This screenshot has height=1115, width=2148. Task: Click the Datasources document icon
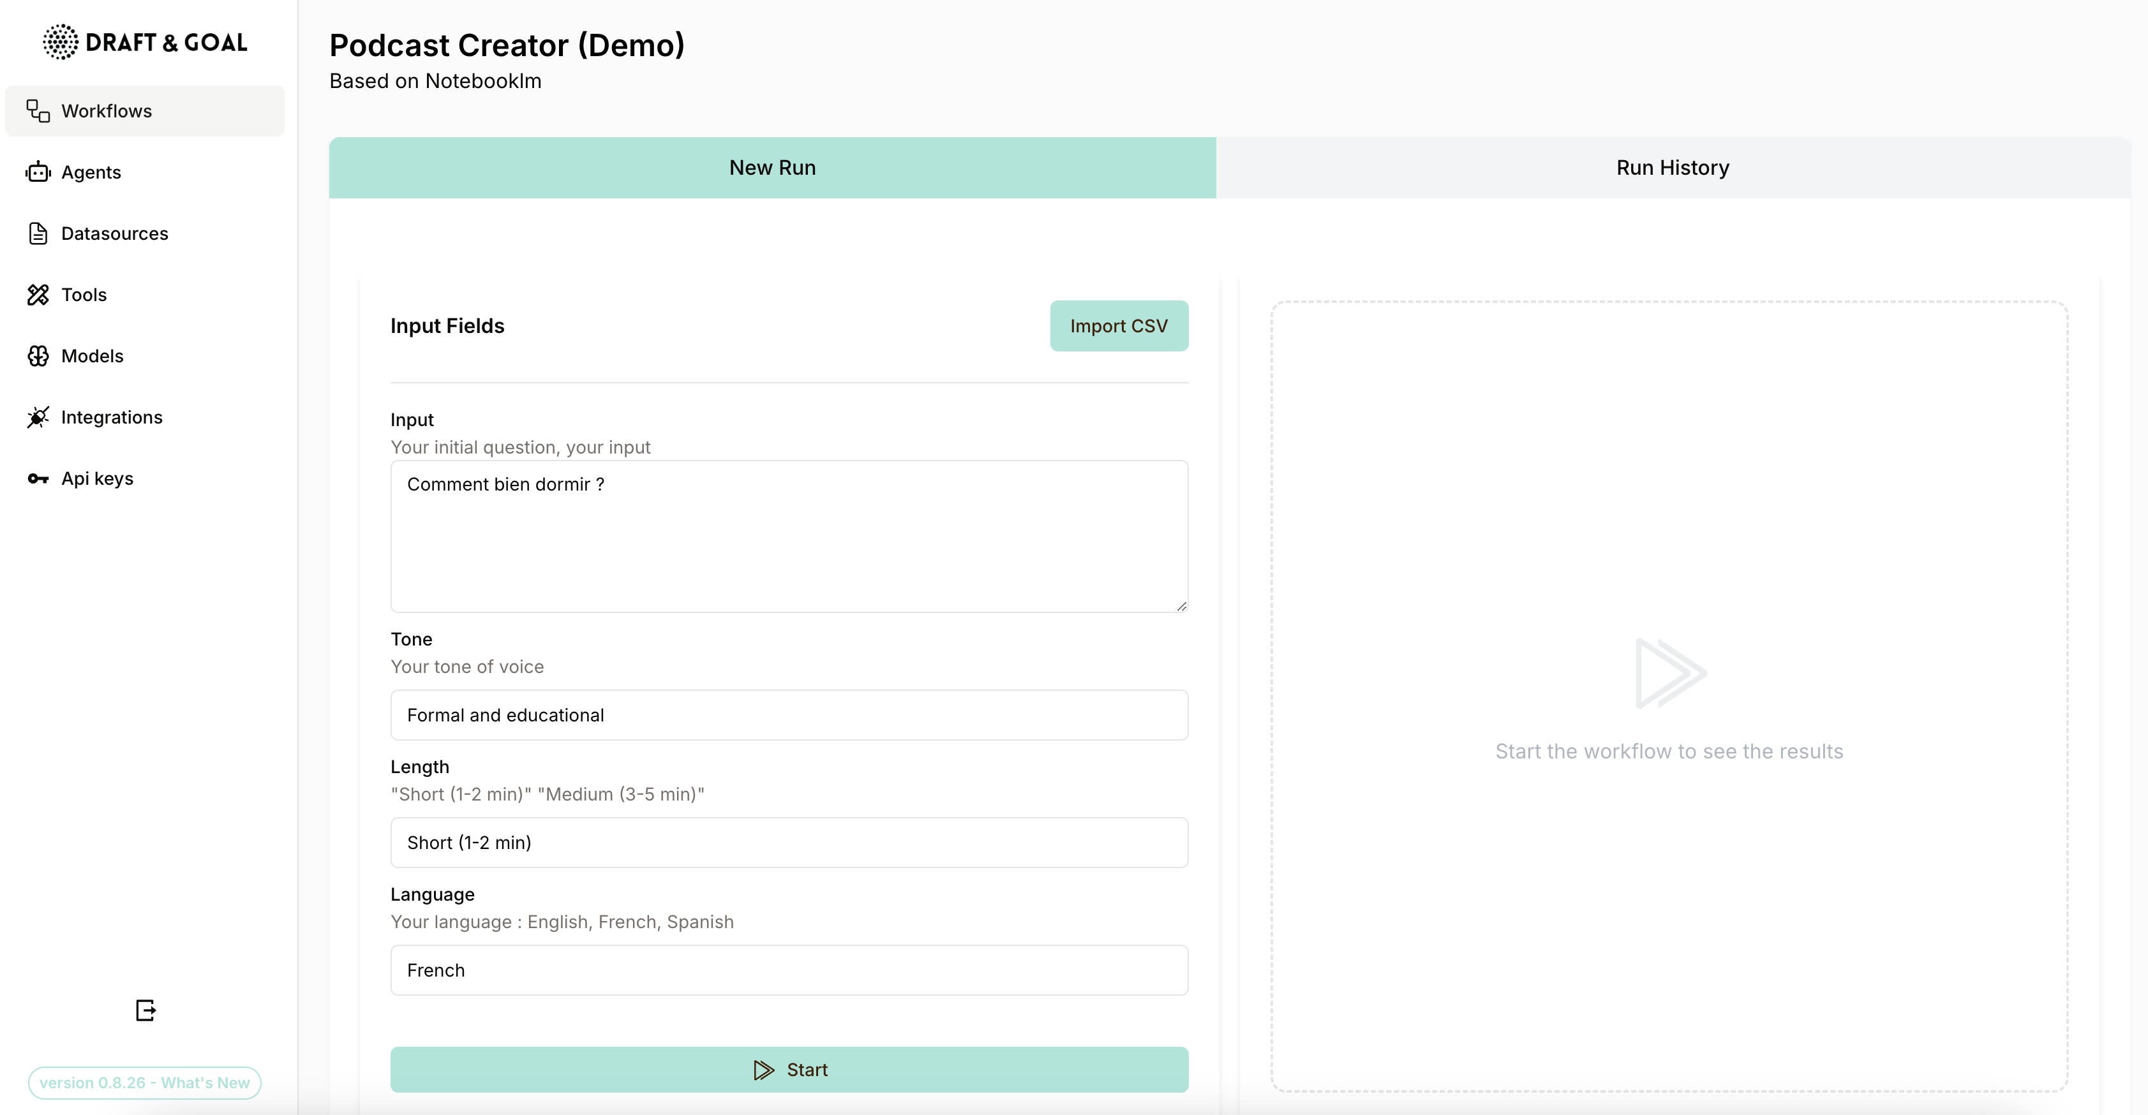pos(38,233)
